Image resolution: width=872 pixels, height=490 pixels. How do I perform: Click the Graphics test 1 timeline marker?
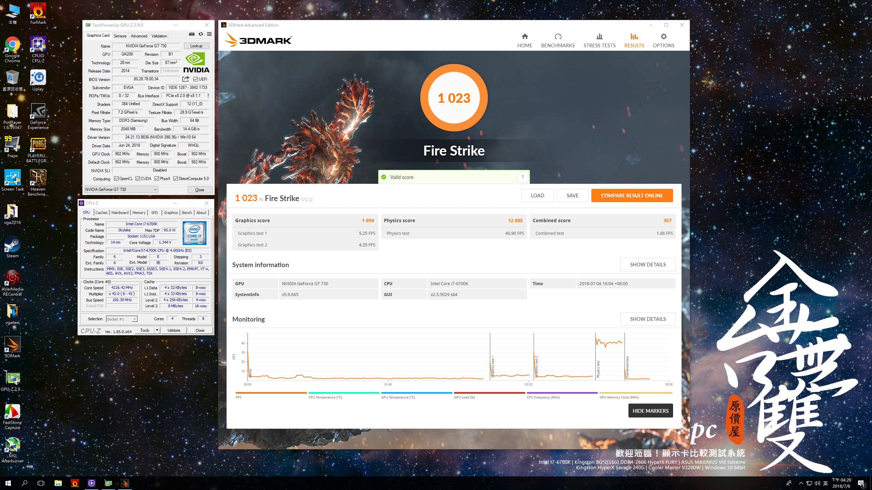click(x=492, y=366)
